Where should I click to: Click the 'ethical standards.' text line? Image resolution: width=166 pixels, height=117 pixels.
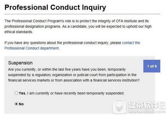pos(19,32)
